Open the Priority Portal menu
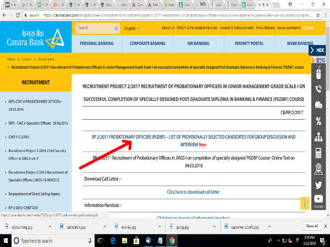 click(x=249, y=43)
